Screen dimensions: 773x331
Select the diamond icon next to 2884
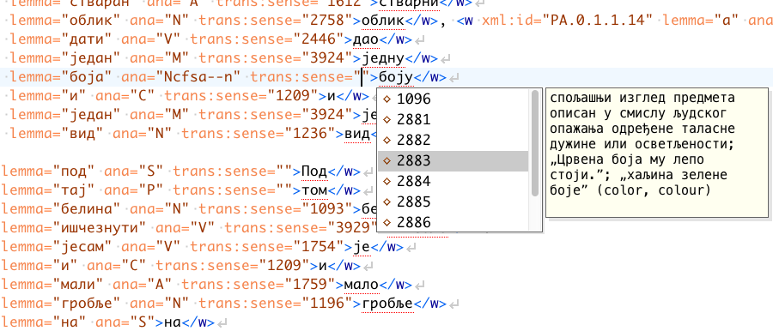pos(387,181)
